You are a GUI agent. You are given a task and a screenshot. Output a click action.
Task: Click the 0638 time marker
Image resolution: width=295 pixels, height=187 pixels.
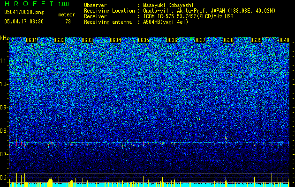click(x=228, y=40)
